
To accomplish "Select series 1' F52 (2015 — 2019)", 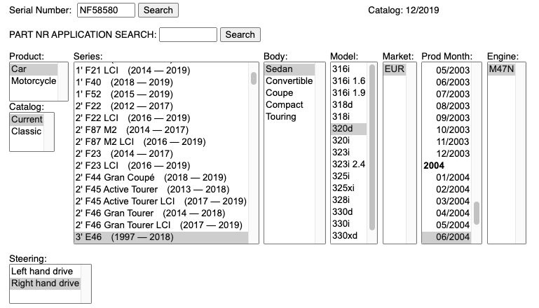I will 162,94.
